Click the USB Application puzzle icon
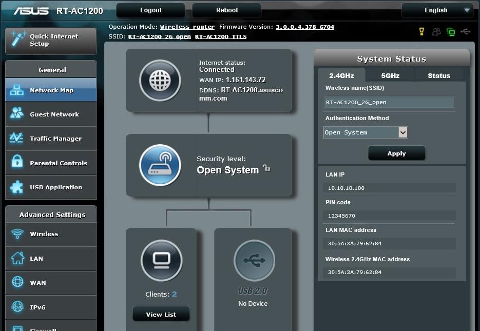480x331 pixels. click(16, 187)
